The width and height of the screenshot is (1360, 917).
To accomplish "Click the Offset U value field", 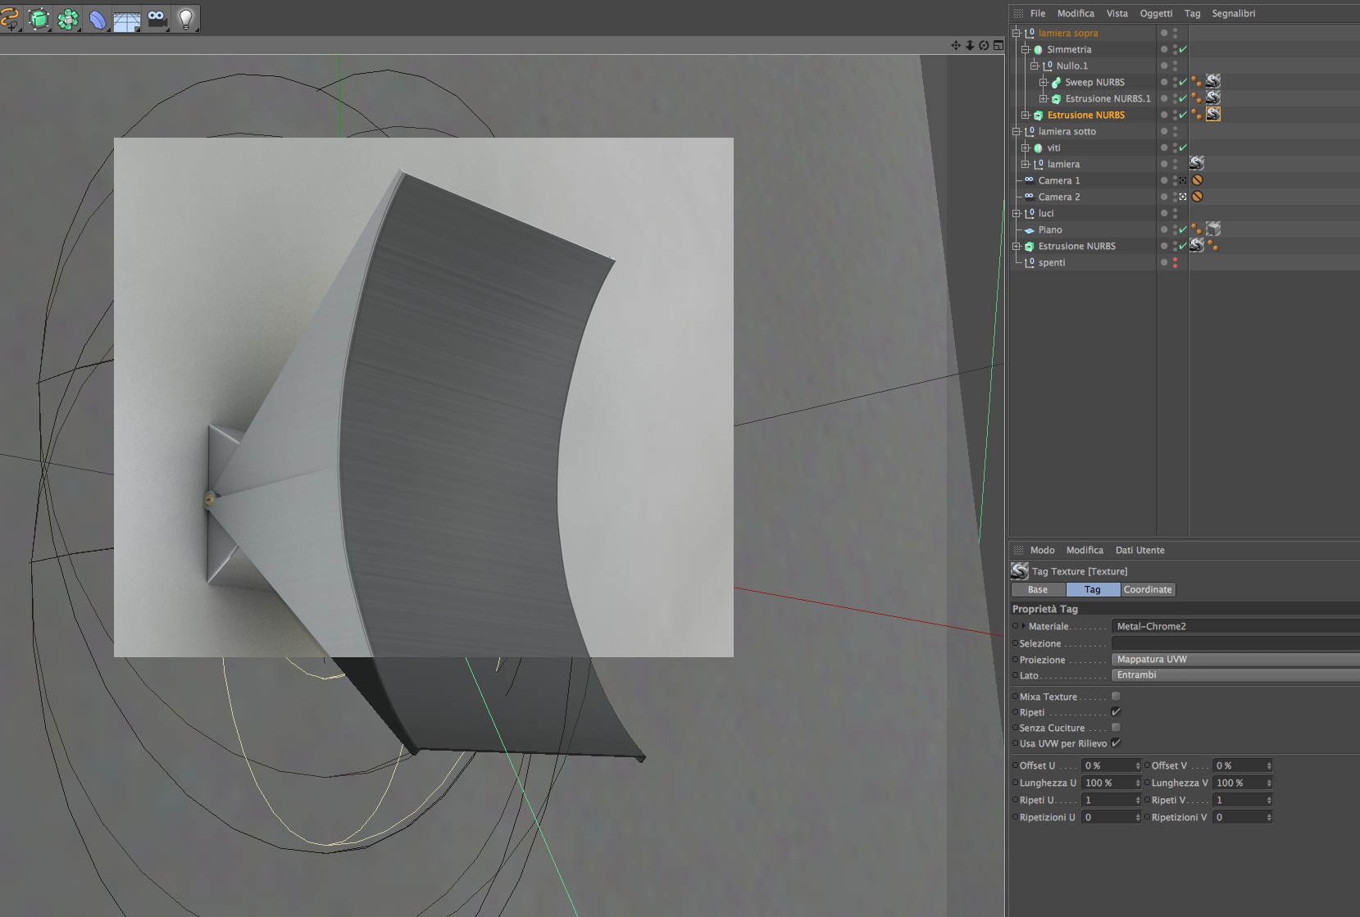I will click(x=1108, y=766).
